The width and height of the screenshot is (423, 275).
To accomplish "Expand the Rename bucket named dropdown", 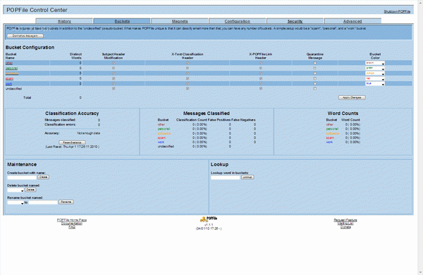I will point(16,202).
